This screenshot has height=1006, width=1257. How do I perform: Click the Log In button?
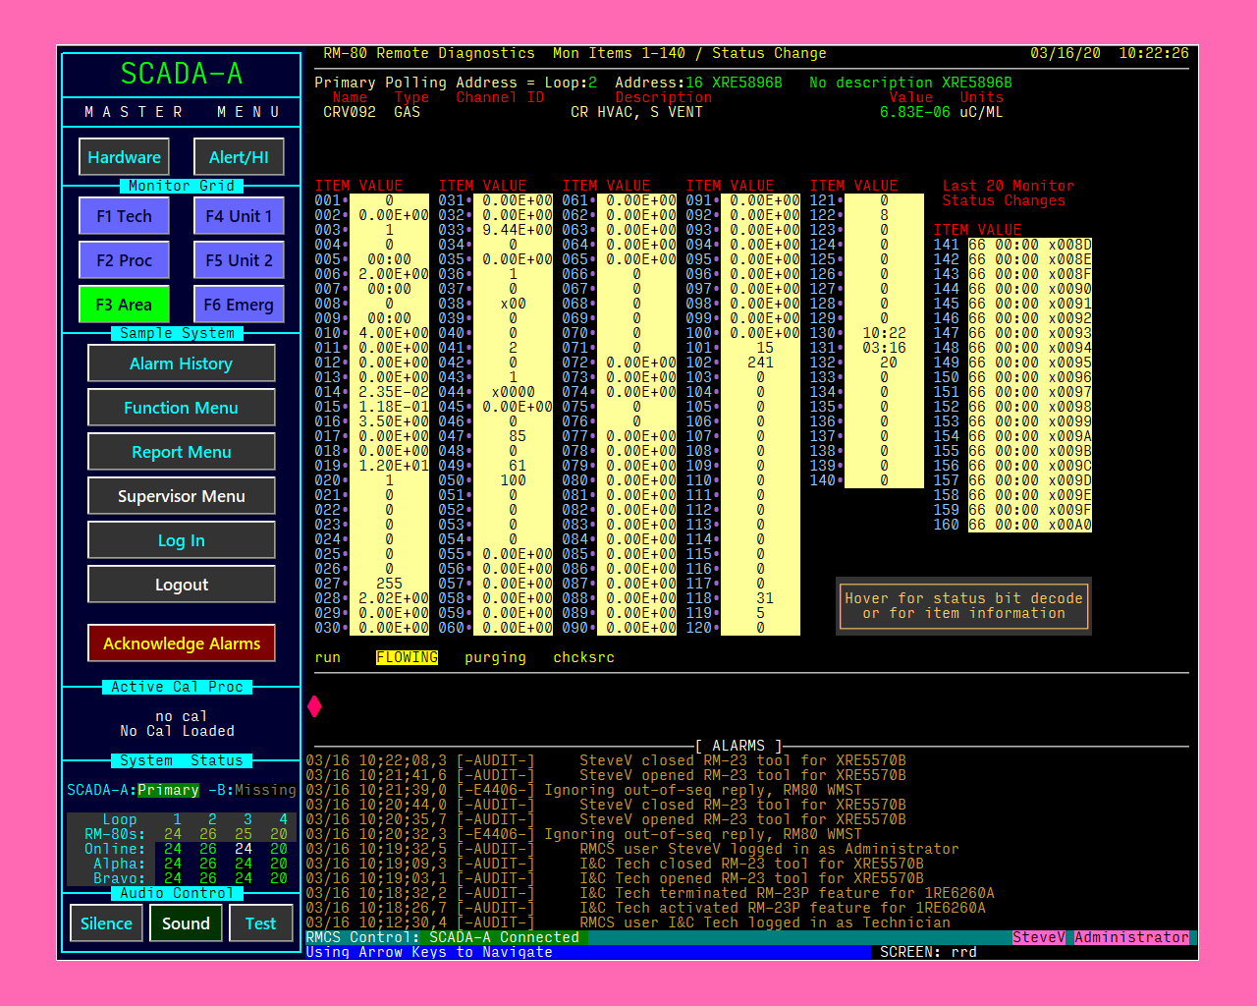pos(182,540)
